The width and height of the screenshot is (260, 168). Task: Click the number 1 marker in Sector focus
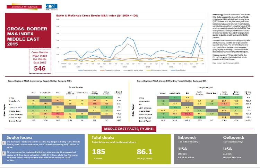coord(2,143)
